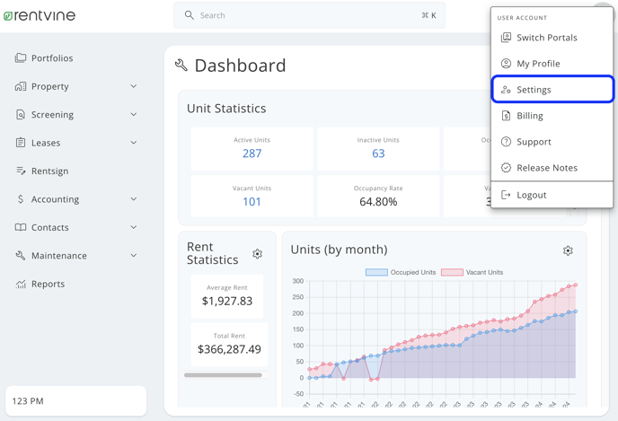The image size is (618, 421).
Task: Click the Dashboard wrench icon beside title
Action: click(181, 66)
